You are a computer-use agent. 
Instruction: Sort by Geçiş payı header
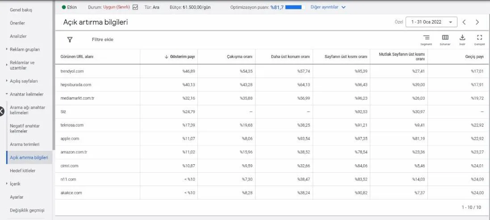474,57
